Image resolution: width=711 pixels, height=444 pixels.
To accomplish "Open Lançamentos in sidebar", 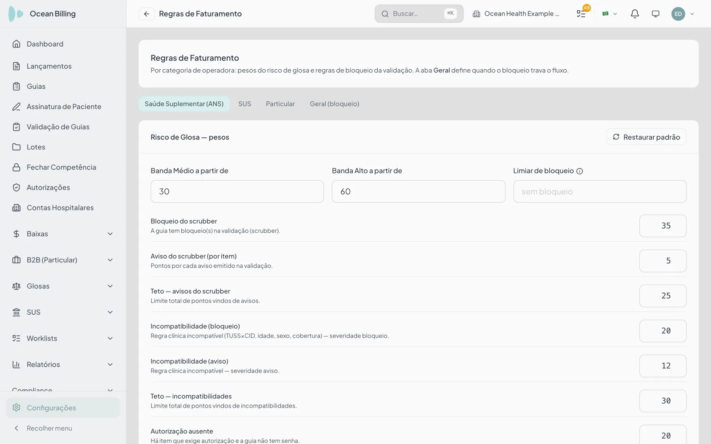I will point(63,66).
